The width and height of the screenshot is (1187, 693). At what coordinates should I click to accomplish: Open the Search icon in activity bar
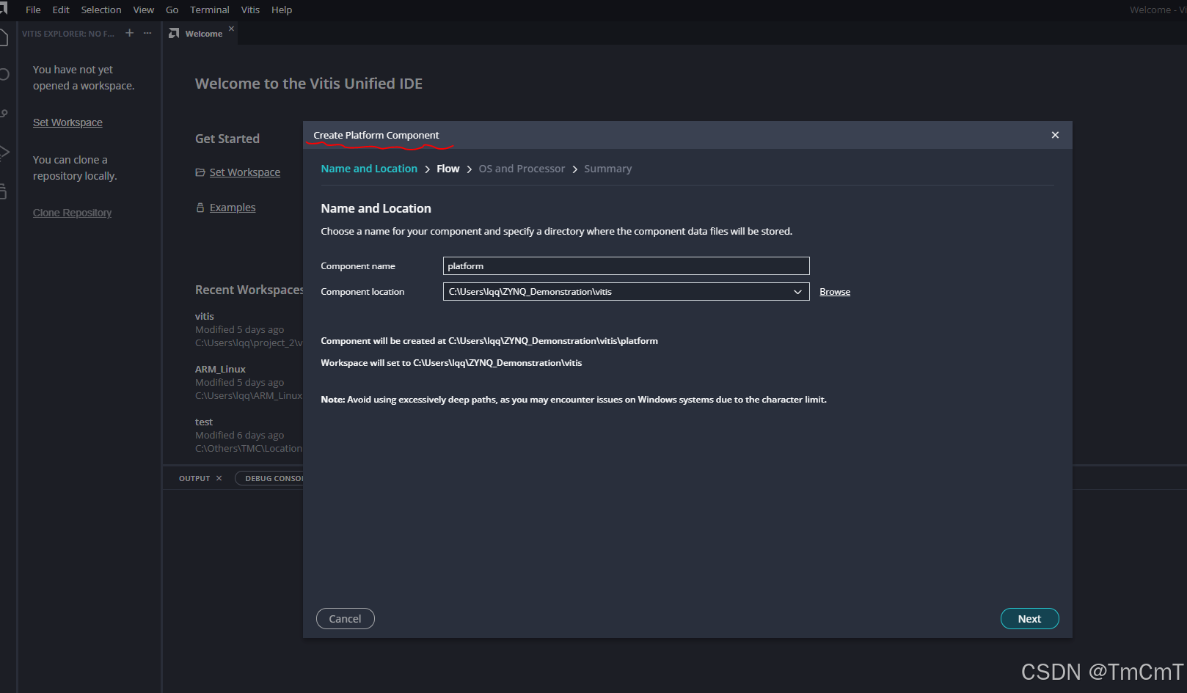click(4, 74)
